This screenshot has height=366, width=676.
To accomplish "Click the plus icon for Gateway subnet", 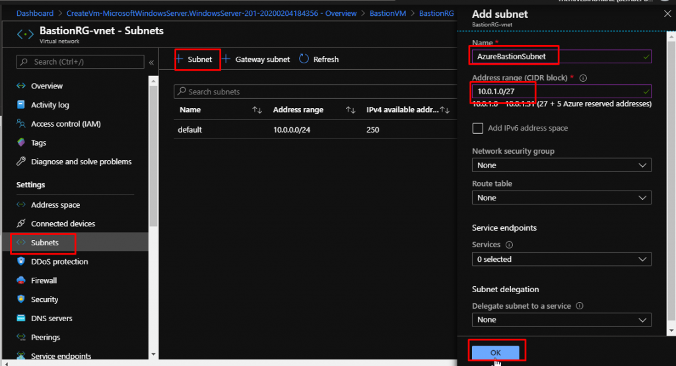I will pyautogui.click(x=226, y=59).
